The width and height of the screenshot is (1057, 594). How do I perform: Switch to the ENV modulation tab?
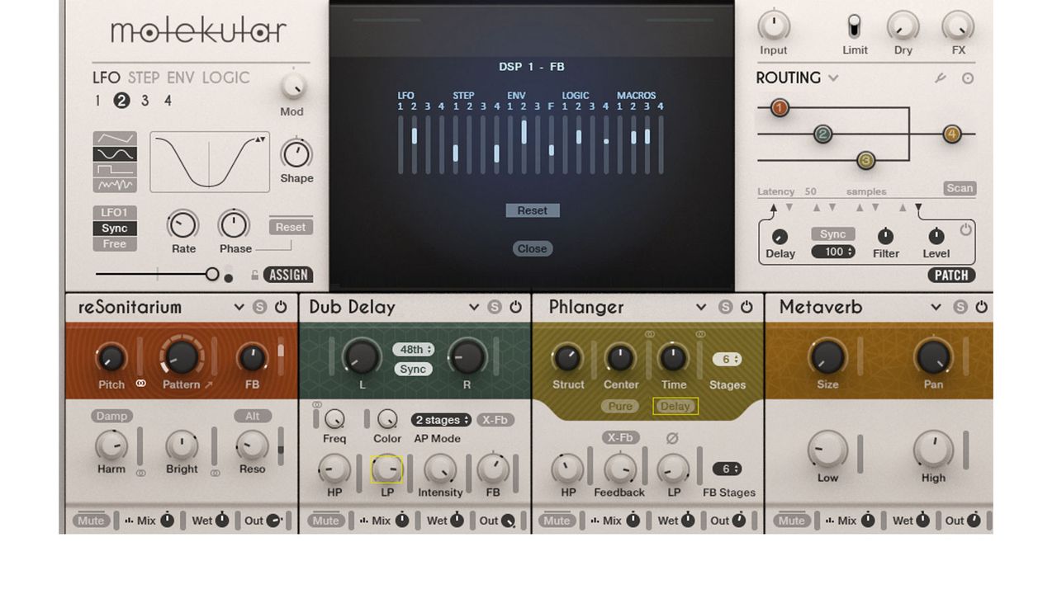point(181,78)
